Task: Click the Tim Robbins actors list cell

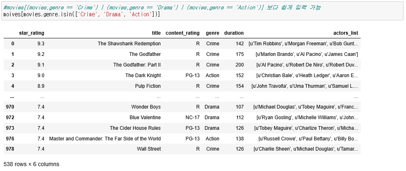Action: (x=303, y=44)
